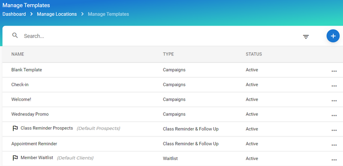The height and width of the screenshot is (166, 343).
Task: Navigate to Manage Locations breadcrumb
Action: pos(57,14)
